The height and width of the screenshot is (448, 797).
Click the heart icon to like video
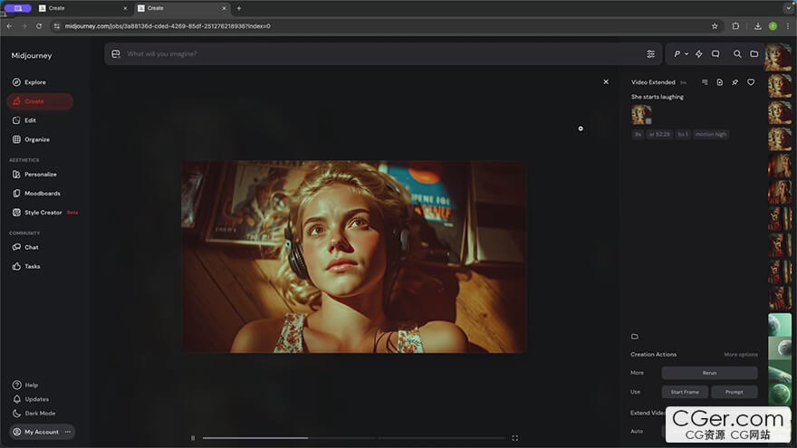(x=751, y=82)
